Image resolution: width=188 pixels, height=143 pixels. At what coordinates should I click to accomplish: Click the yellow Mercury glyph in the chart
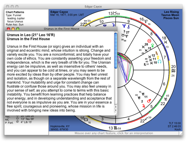pyautogui.click(x=158, y=57)
